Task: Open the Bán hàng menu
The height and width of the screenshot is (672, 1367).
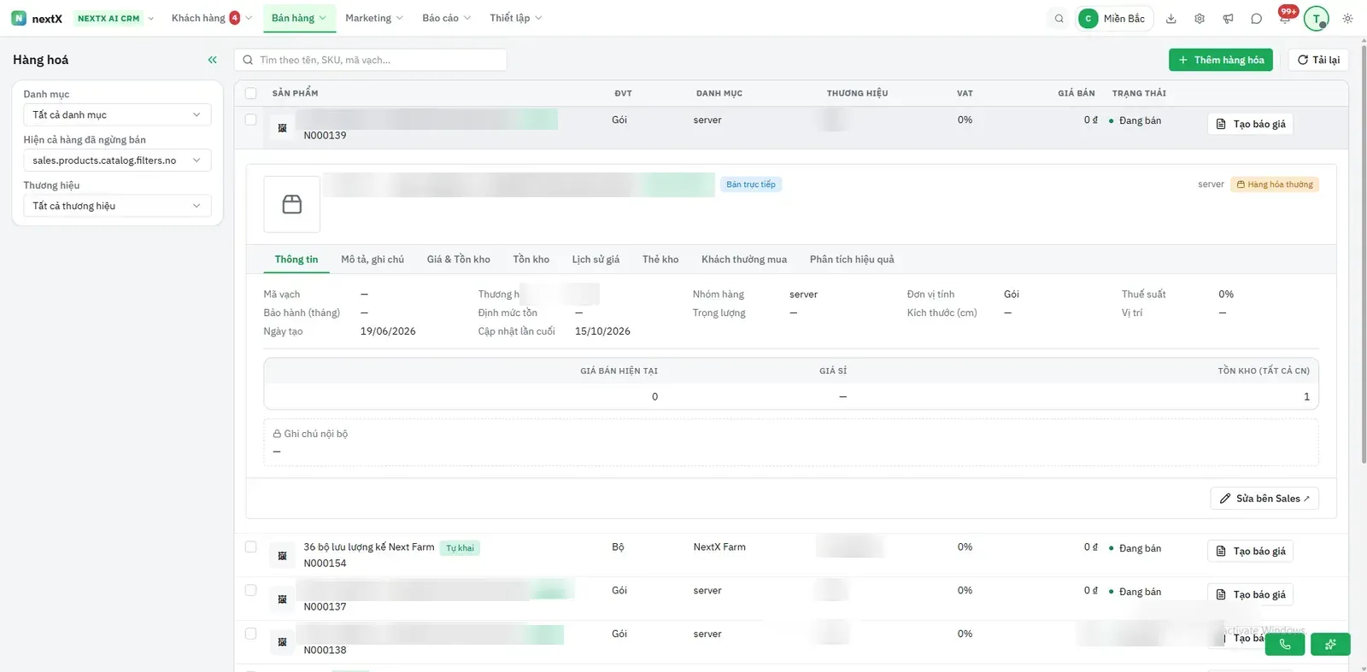Action: tap(299, 18)
